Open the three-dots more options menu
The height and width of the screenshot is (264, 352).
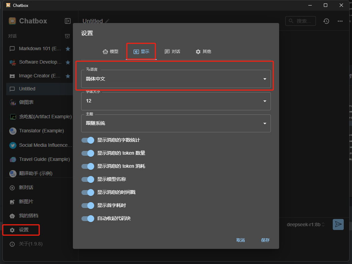[340, 21]
